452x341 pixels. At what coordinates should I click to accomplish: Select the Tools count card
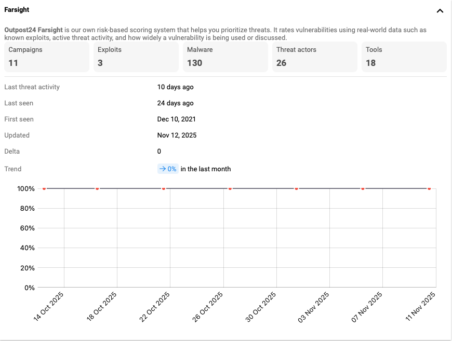[x=404, y=57]
